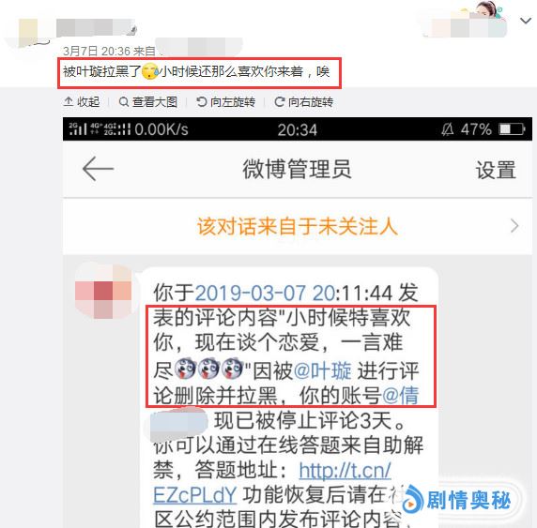Click the poster's blurred avatar at top left

tap(28, 33)
